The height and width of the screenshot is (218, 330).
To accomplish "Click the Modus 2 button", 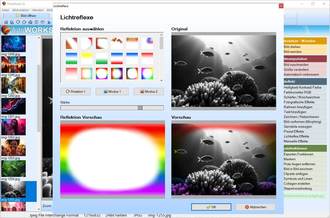I will coord(149,91).
